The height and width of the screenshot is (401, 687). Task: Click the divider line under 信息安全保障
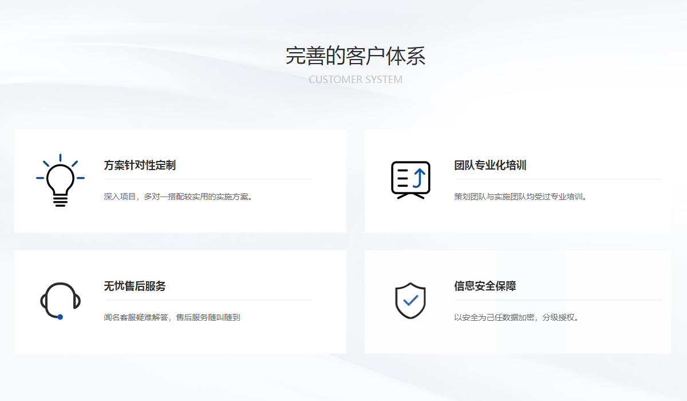click(558, 300)
